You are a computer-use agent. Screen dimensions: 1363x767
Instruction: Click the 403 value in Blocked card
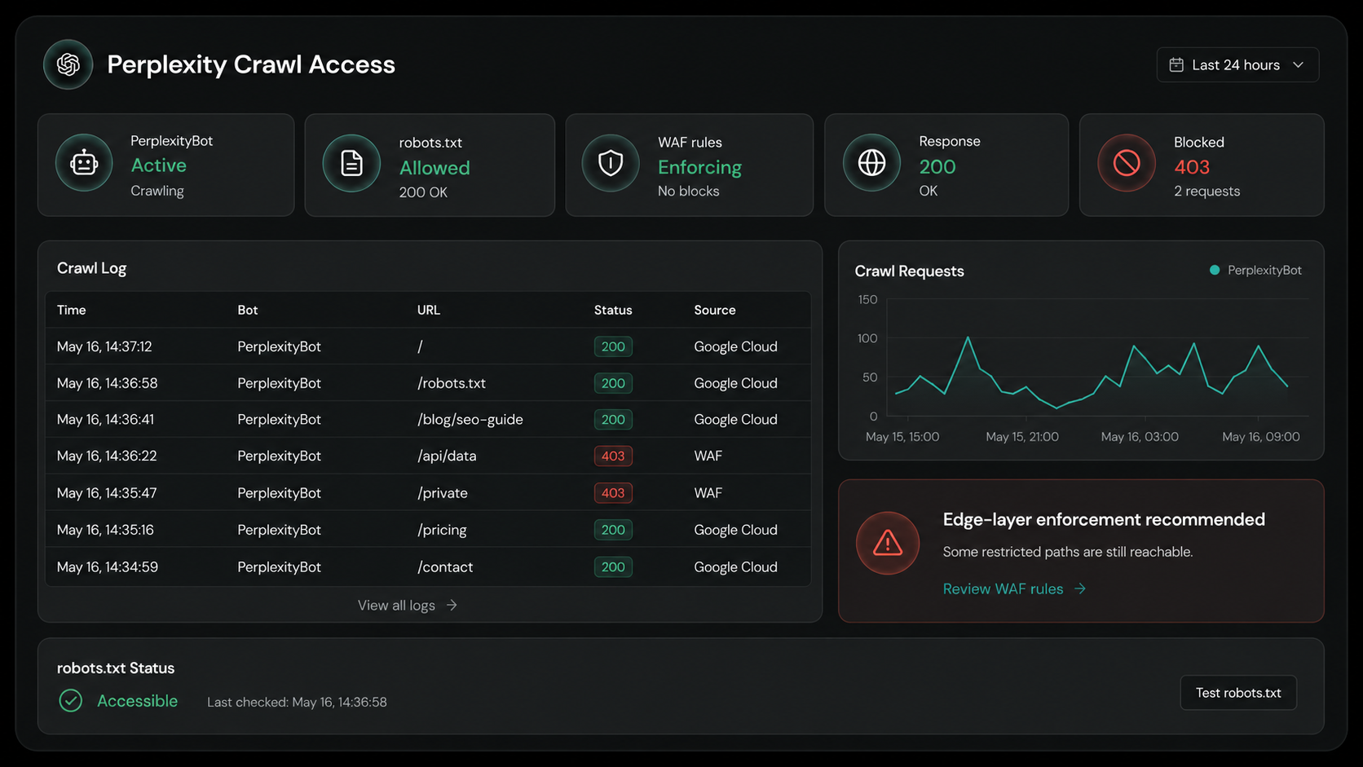point(1192,167)
